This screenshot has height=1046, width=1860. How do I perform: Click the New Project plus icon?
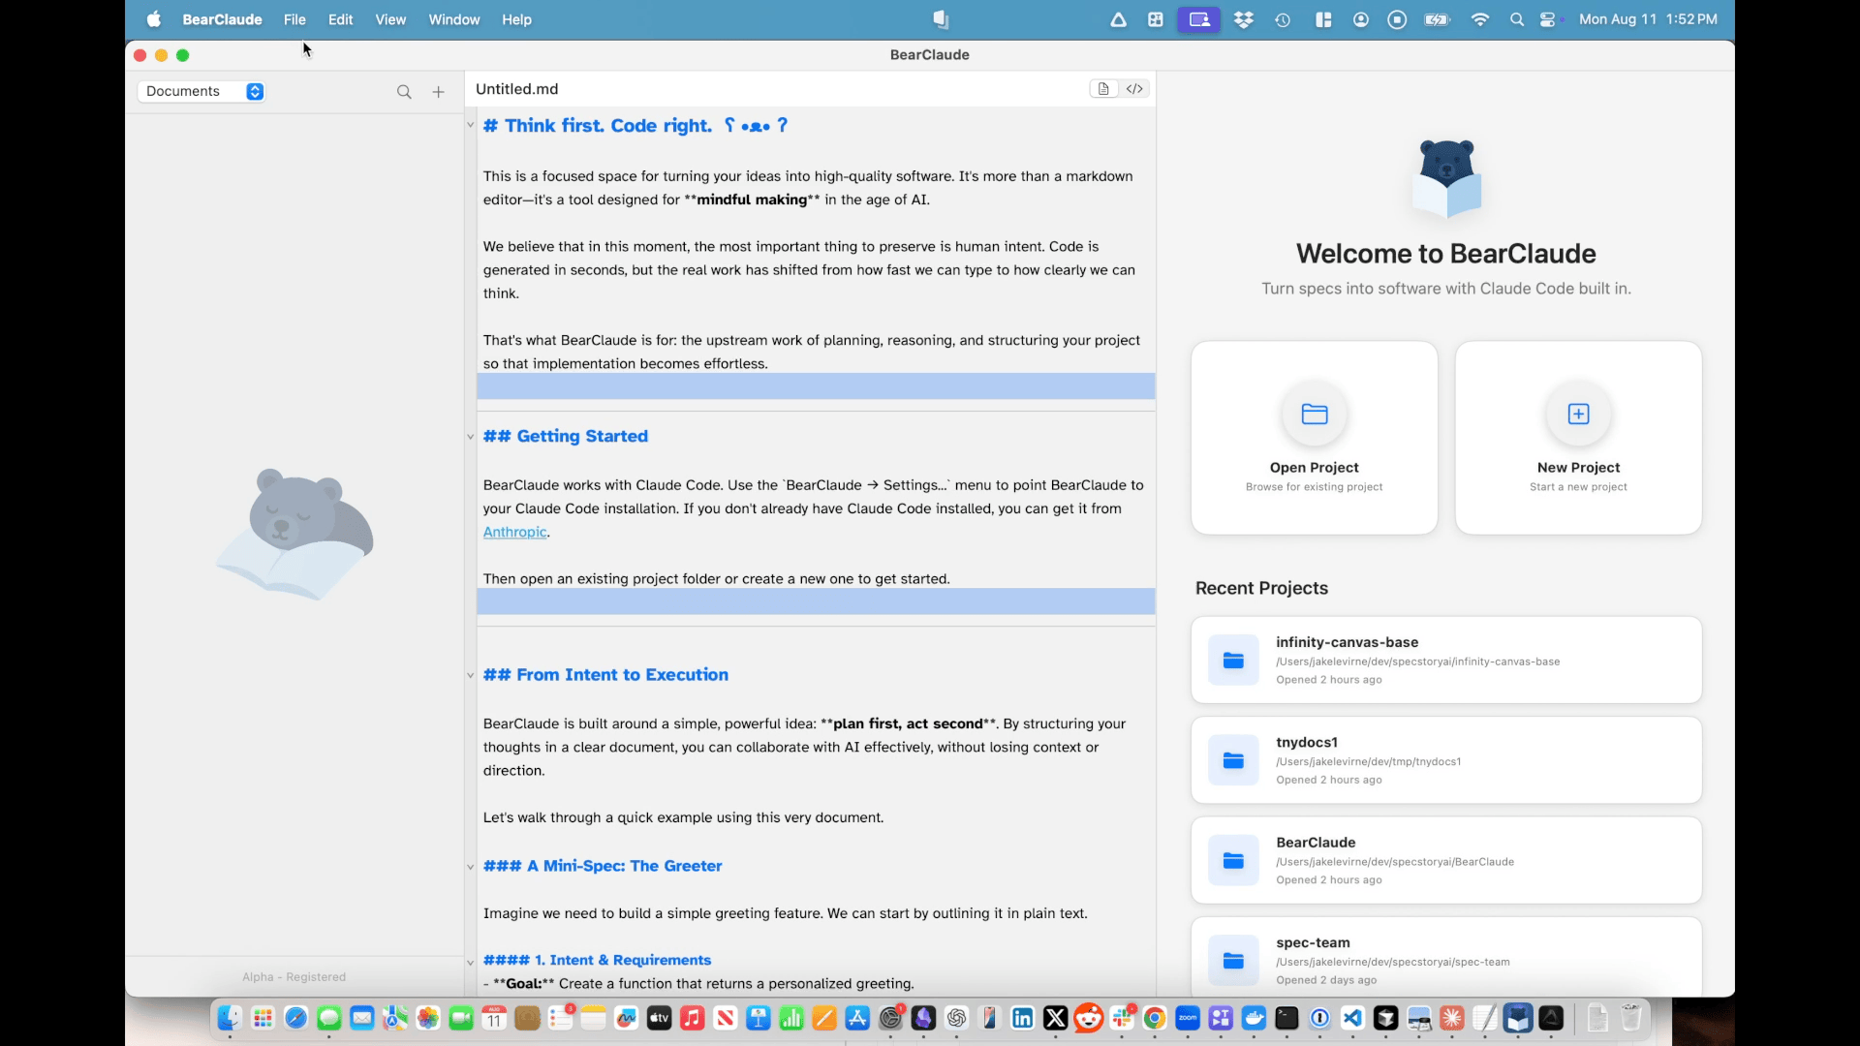(1578, 415)
